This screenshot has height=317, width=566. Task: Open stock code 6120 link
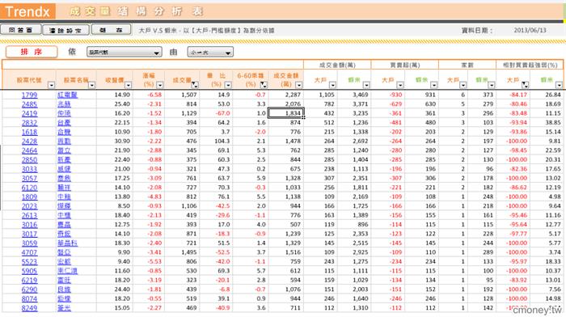tap(29, 188)
